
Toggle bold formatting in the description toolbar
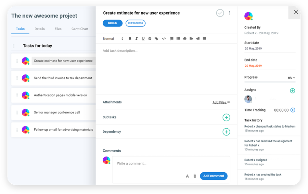[130, 38]
